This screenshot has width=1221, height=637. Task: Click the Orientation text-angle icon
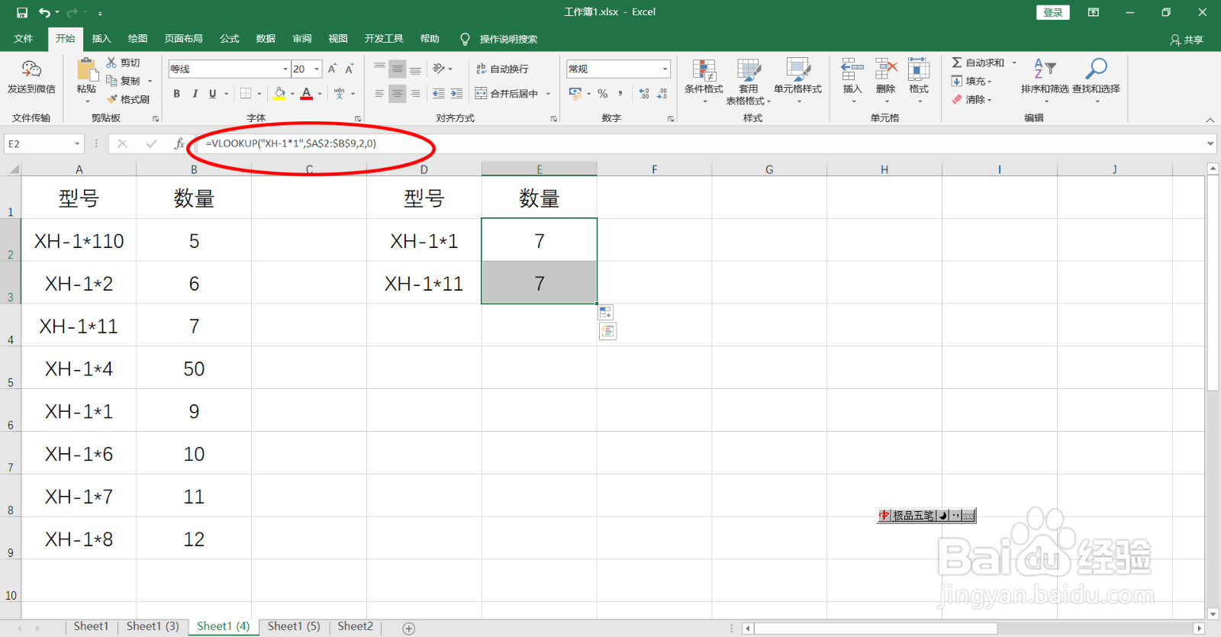439,69
